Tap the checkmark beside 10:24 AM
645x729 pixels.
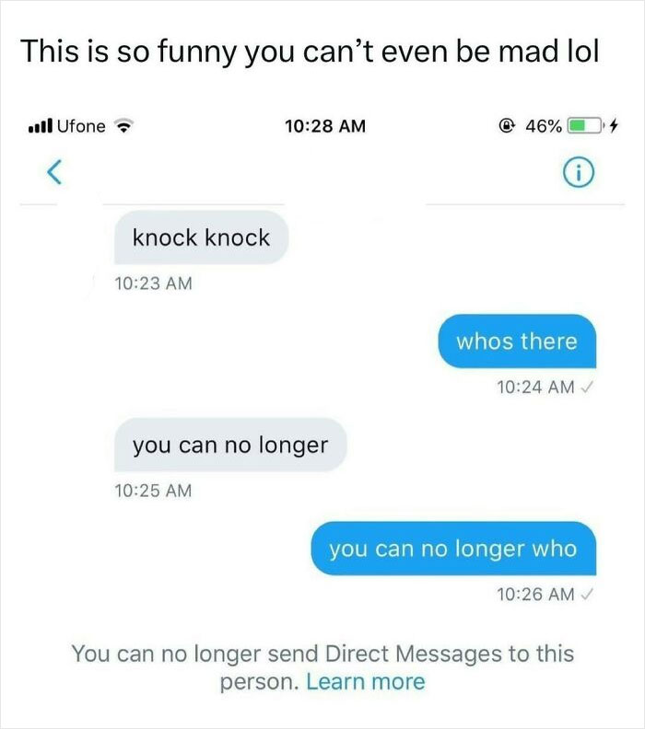[x=587, y=387]
